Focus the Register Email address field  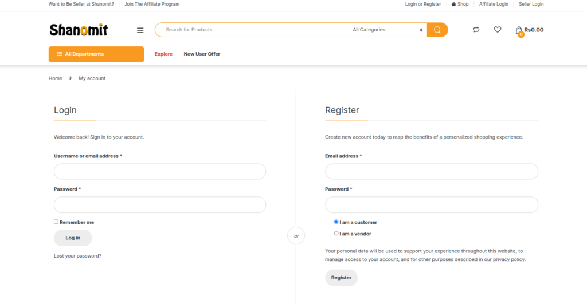point(432,171)
